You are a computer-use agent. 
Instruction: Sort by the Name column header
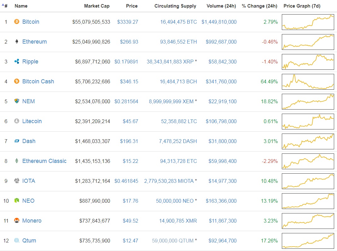pyautogui.click(x=21, y=6)
